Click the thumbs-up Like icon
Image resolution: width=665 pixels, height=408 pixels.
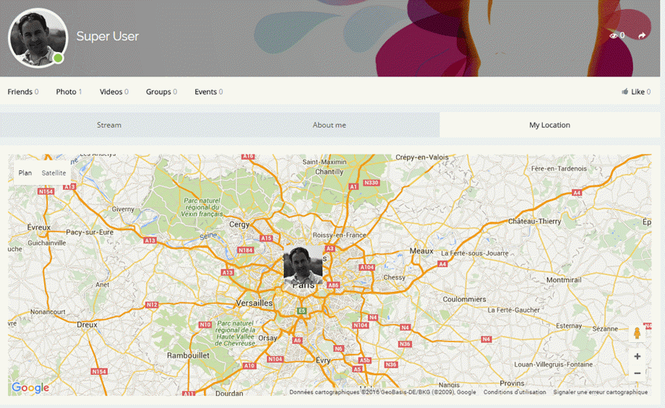point(625,92)
